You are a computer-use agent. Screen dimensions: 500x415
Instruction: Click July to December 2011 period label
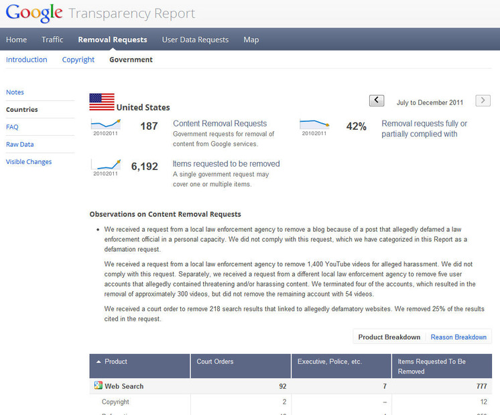click(x=430, y=102)
